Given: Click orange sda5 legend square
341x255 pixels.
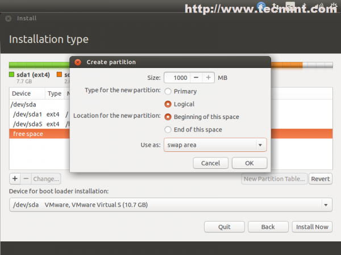Looking at the screenshot, I should pyautogui.click(x=59, y=75).
